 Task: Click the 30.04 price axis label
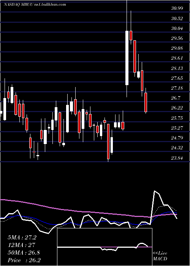[177, 28]
